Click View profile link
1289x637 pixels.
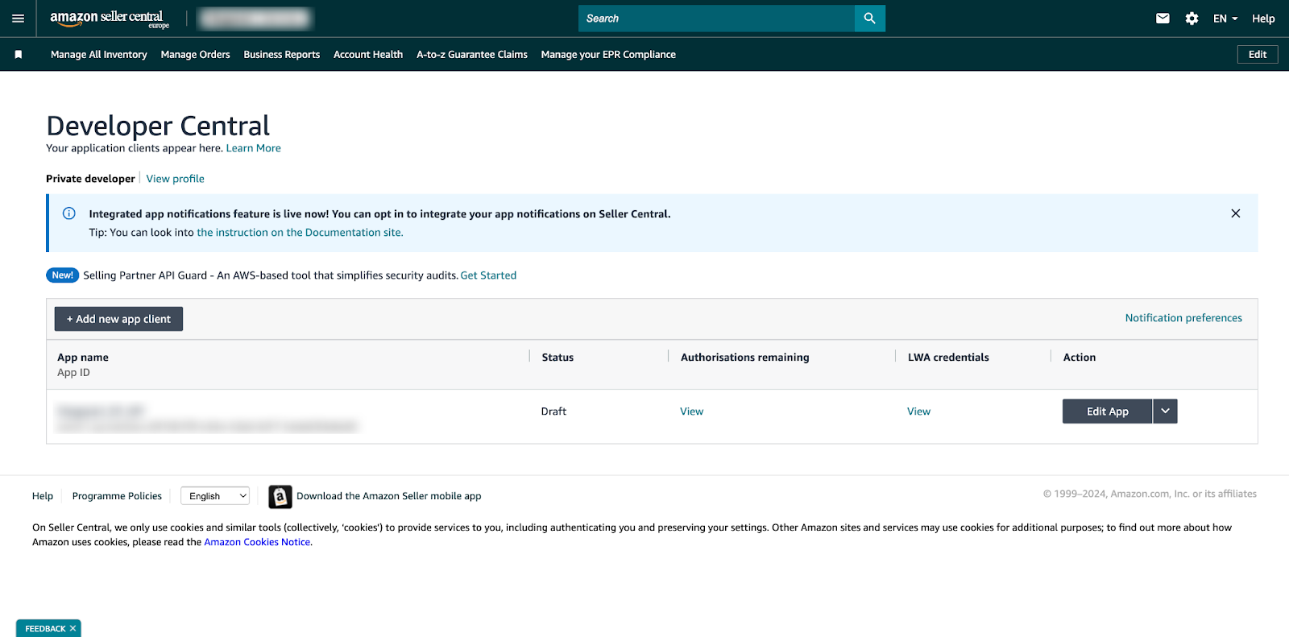[176, 179]
